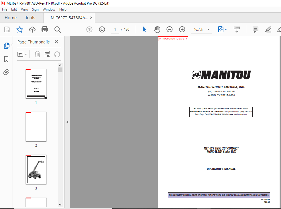Click WACO, TX 76712-6803 address line
The image size is (281, 209).
click(221, 95)
